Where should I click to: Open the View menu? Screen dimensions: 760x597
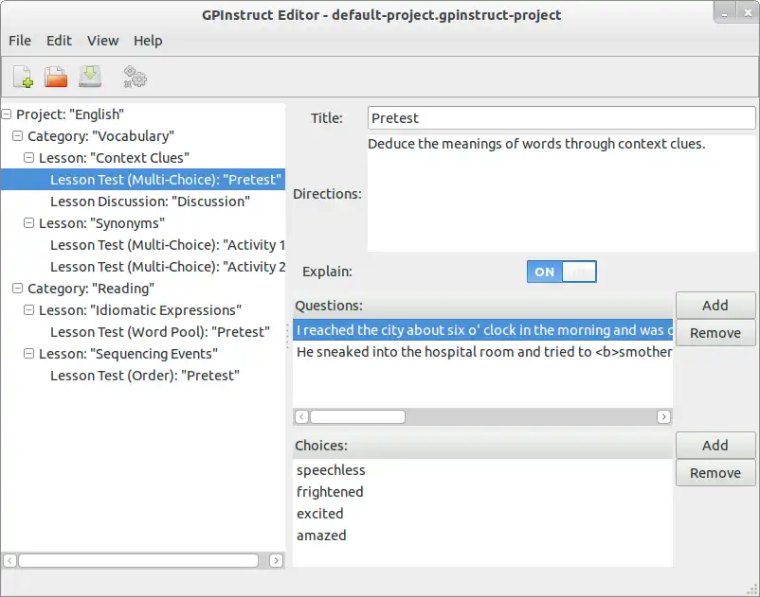(102, 41)
